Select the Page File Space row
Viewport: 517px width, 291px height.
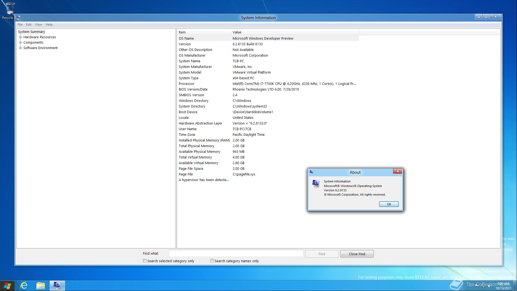tap(268, 169)
